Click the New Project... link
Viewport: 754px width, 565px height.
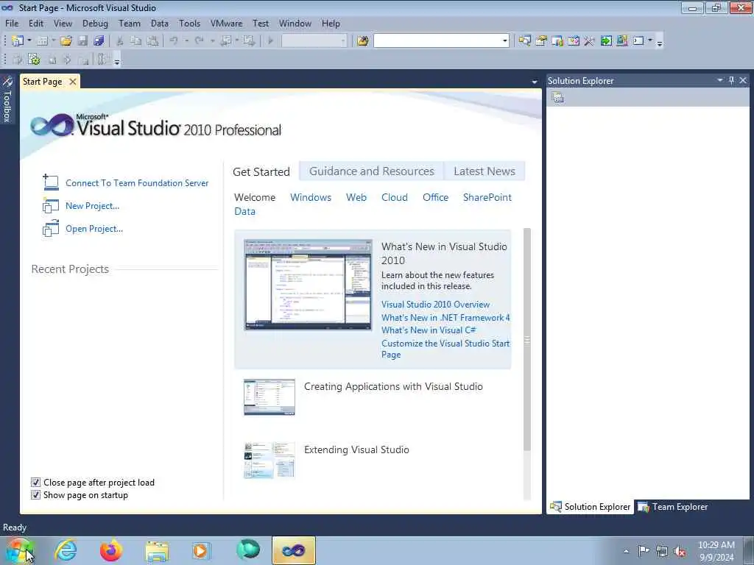tap(92, 206)
